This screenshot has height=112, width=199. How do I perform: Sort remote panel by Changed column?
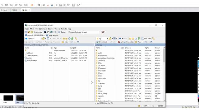click(x=128, y=48)
